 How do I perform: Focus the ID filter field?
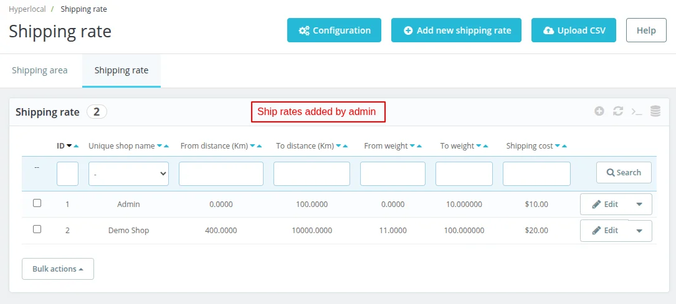68,173
